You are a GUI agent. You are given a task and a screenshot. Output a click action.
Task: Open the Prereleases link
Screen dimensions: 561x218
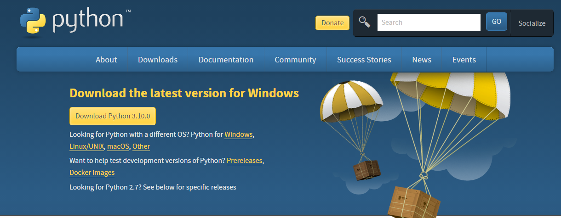tap(245, 161)
